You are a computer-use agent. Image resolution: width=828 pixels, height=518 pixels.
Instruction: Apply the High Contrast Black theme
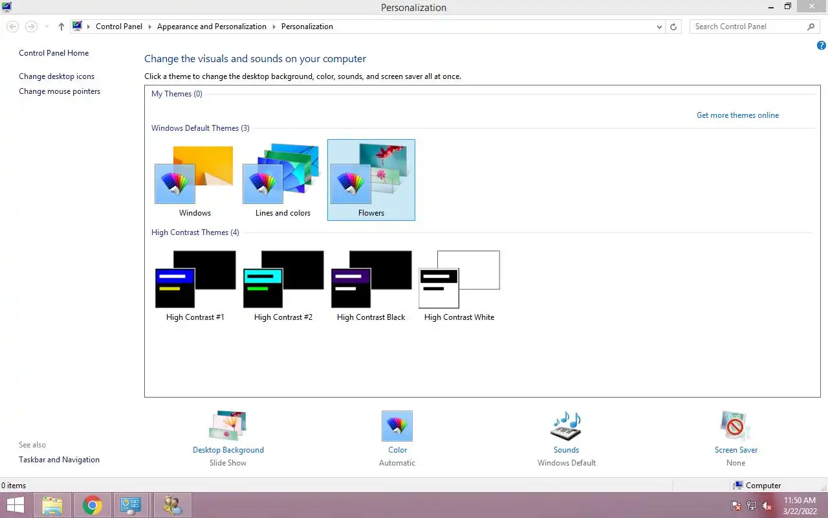371,285
